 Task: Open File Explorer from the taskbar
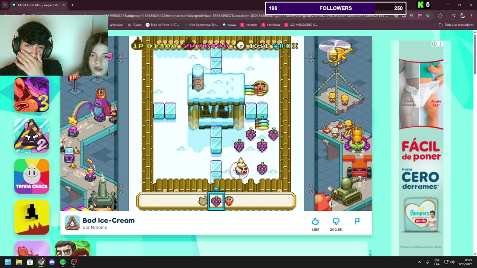coord(19,262)
